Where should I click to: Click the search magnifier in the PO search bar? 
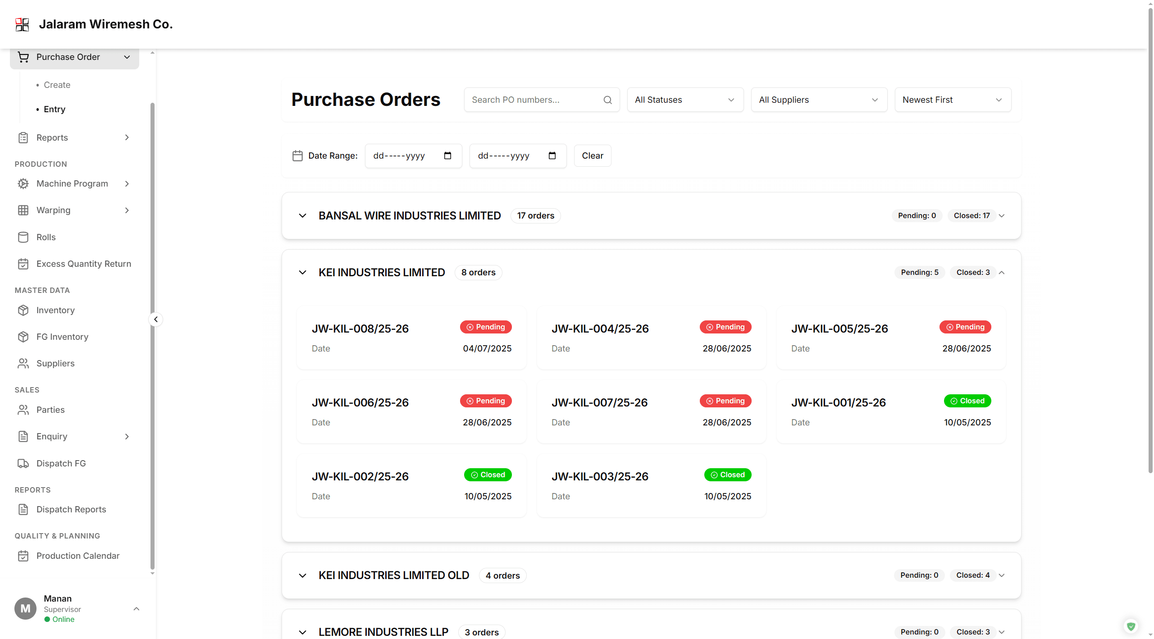pyautogui.click(x=607, y=100)
